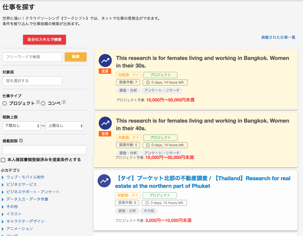The width and height of the screenshot is (303, 236).
Task: Click help icon next to コンペ
Action: pyautogui.click(x=64, y=102)
